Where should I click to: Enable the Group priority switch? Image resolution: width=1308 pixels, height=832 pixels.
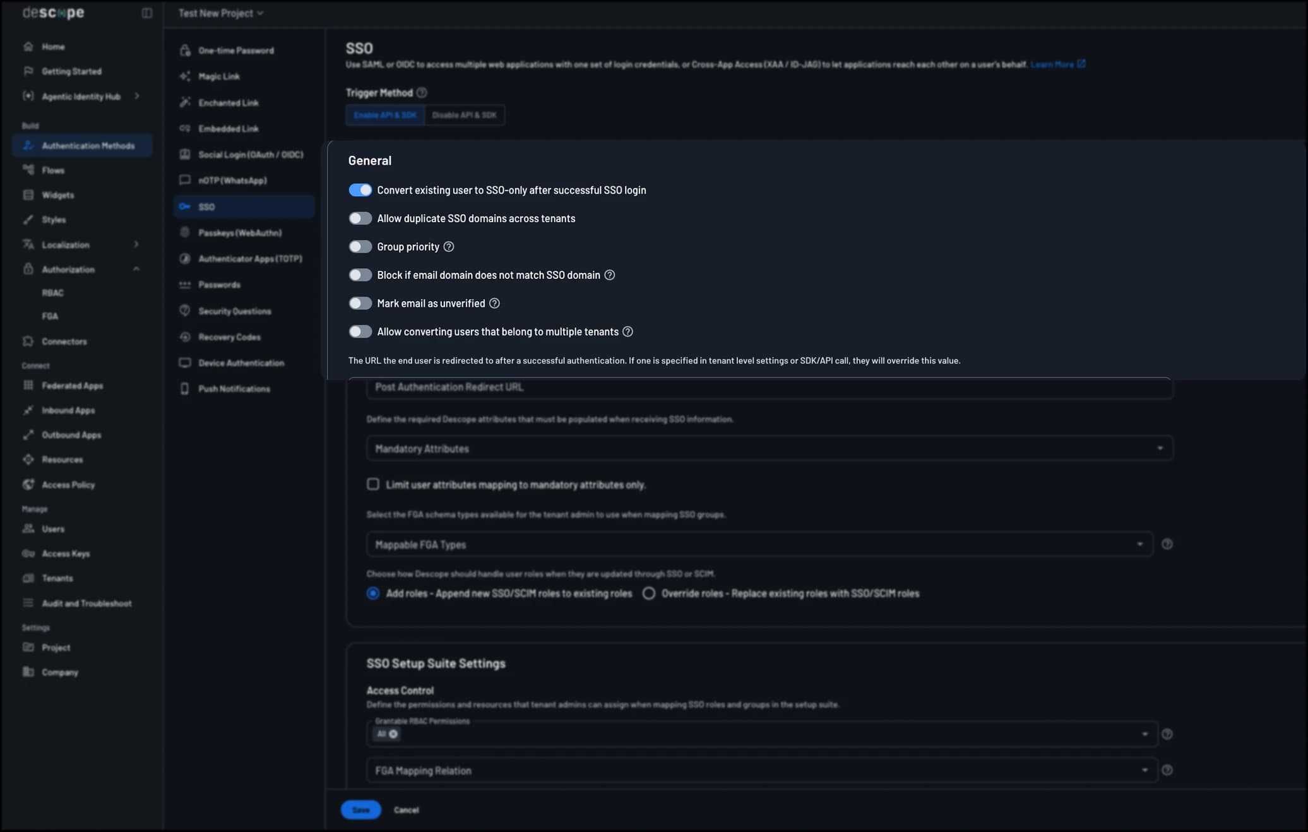[360, 247]
